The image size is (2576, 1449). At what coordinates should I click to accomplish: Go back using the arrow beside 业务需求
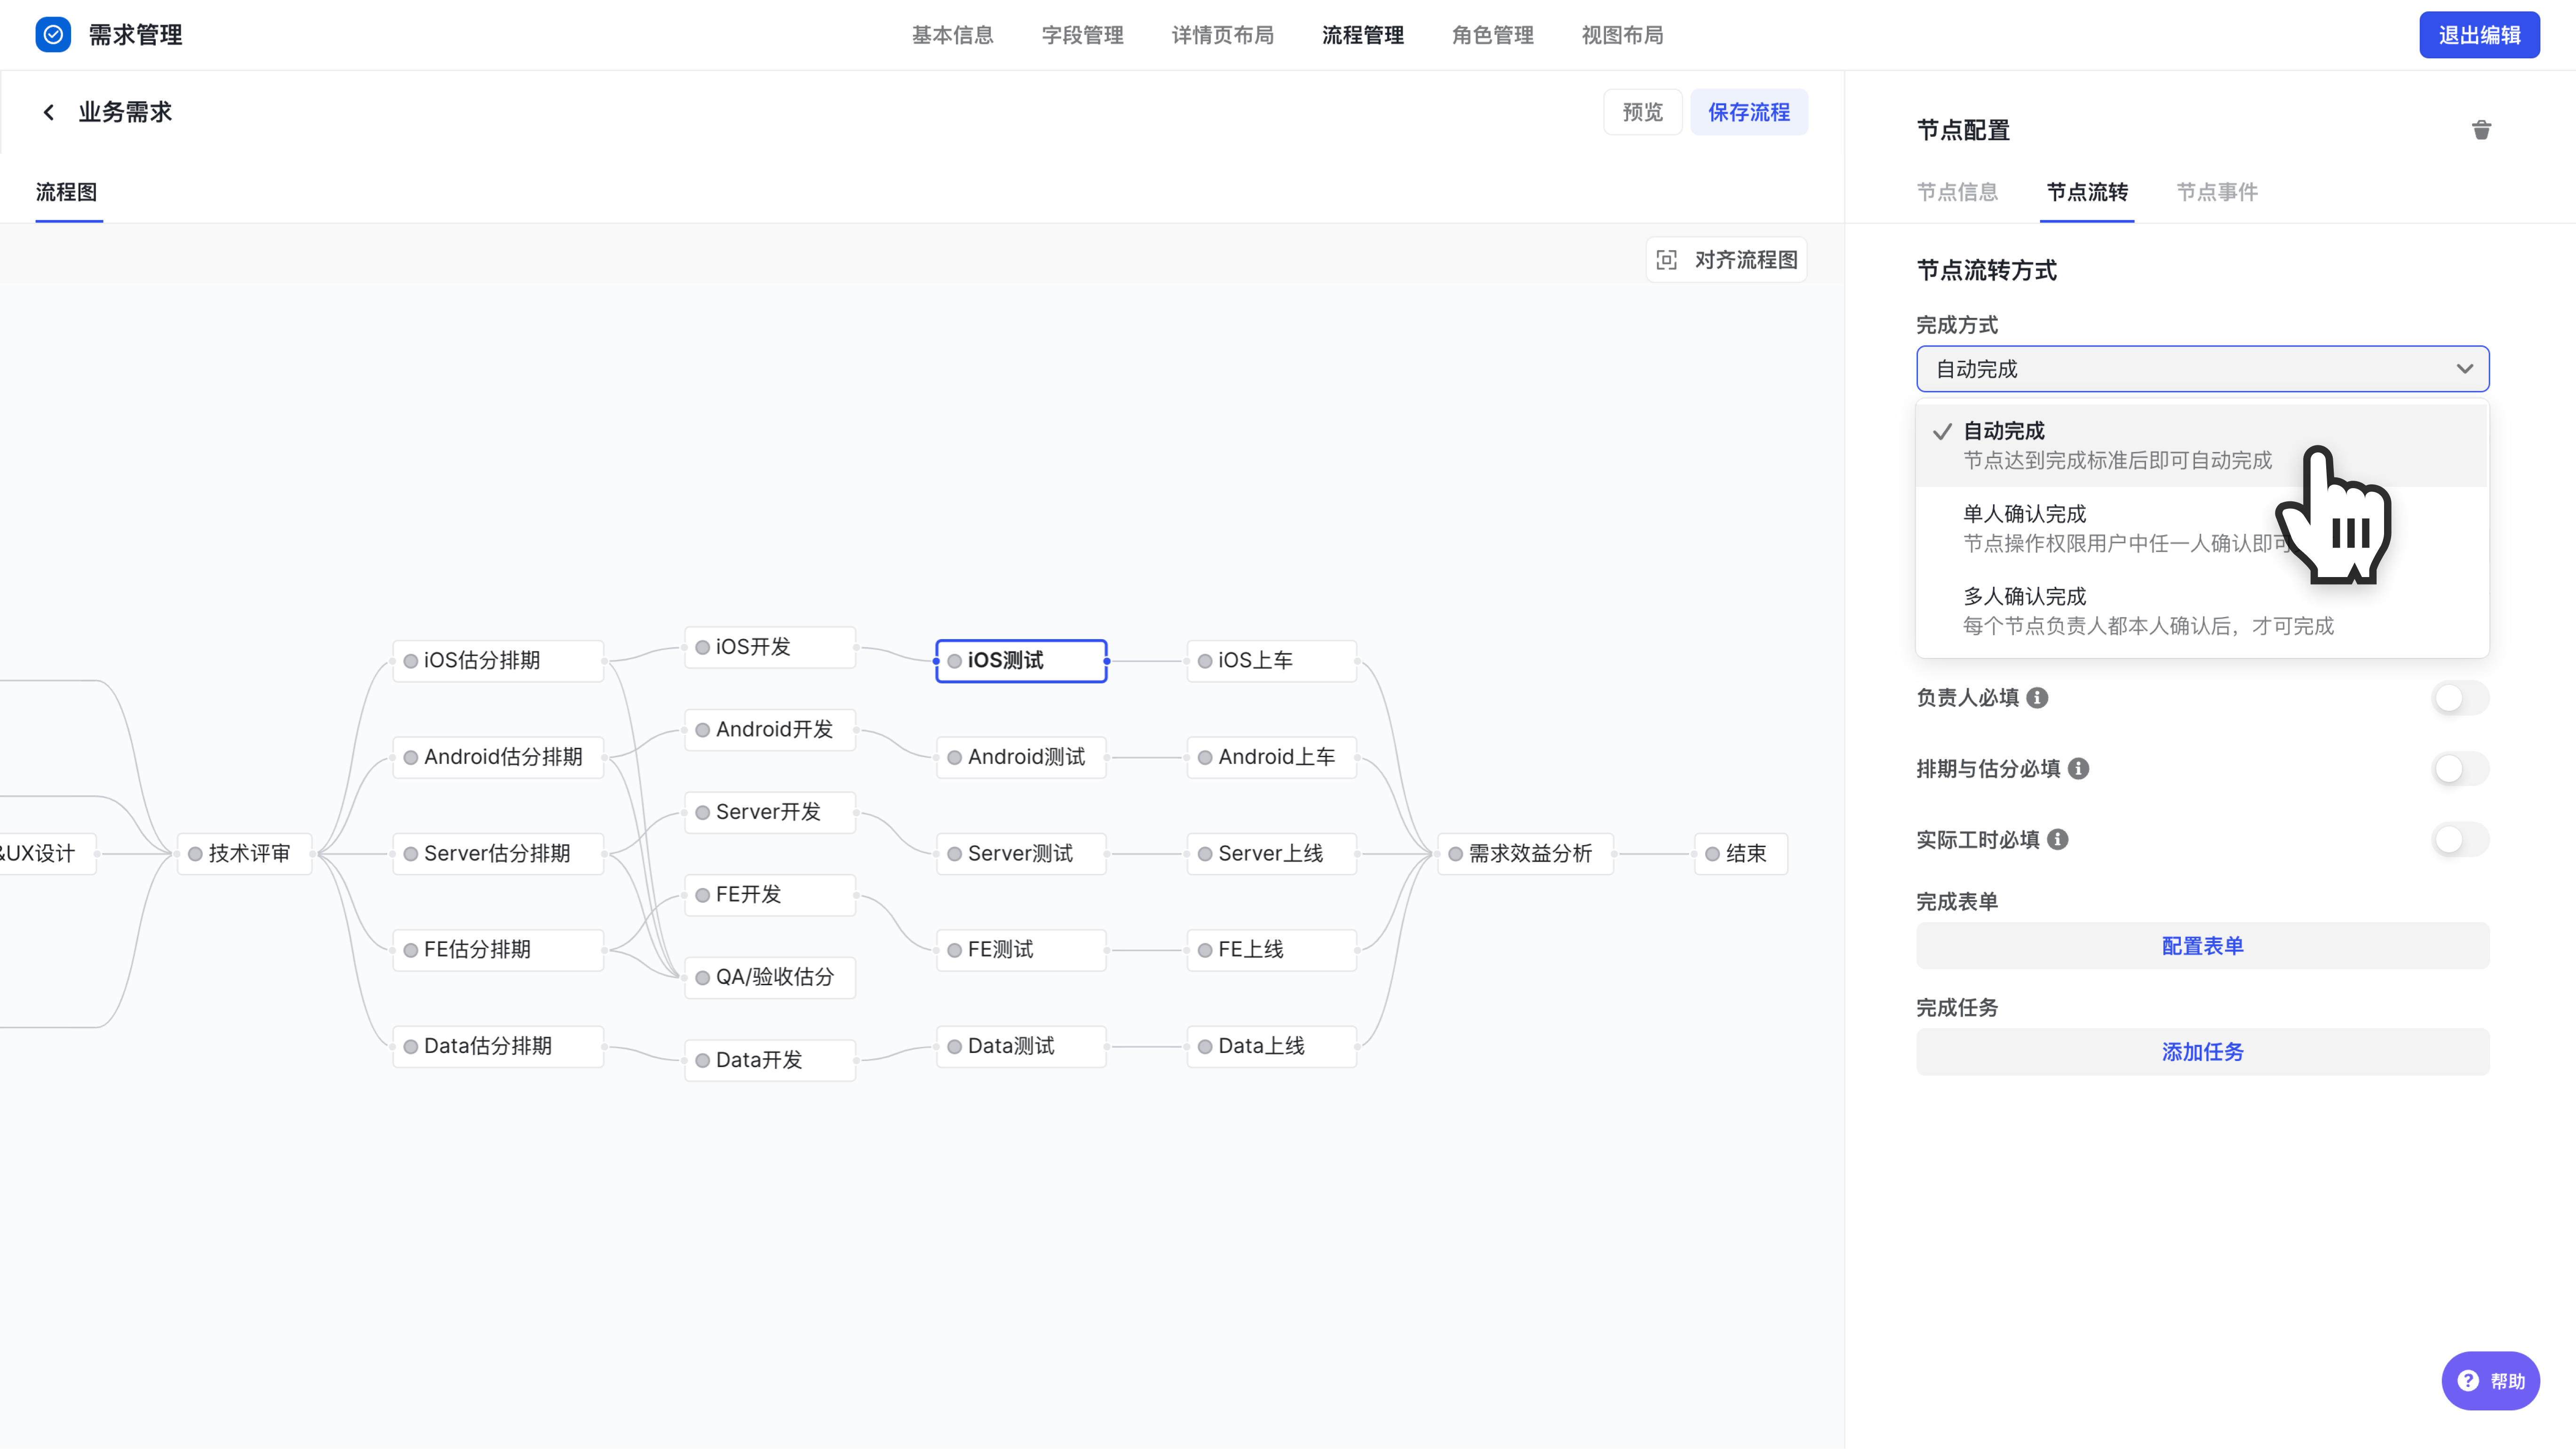48,112
